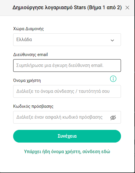This screenshot has width=135, height=173.
Task: Close the Stars account creation dialog
Action: 127,7
